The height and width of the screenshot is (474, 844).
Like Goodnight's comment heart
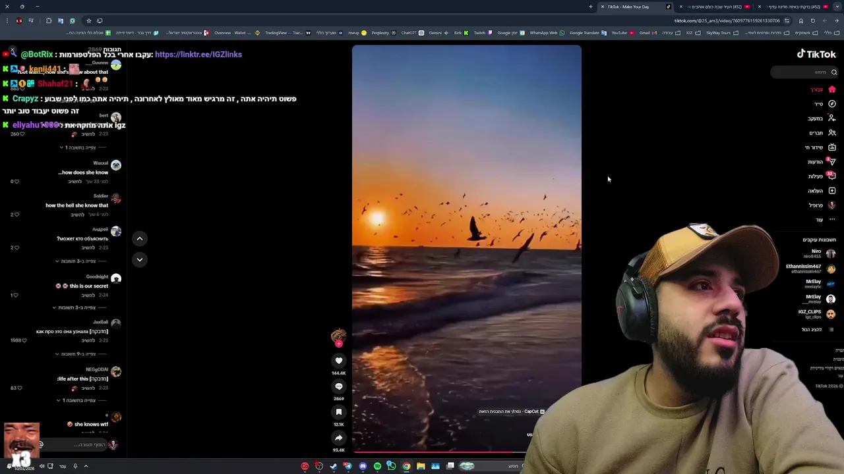(x=16, y=296)
